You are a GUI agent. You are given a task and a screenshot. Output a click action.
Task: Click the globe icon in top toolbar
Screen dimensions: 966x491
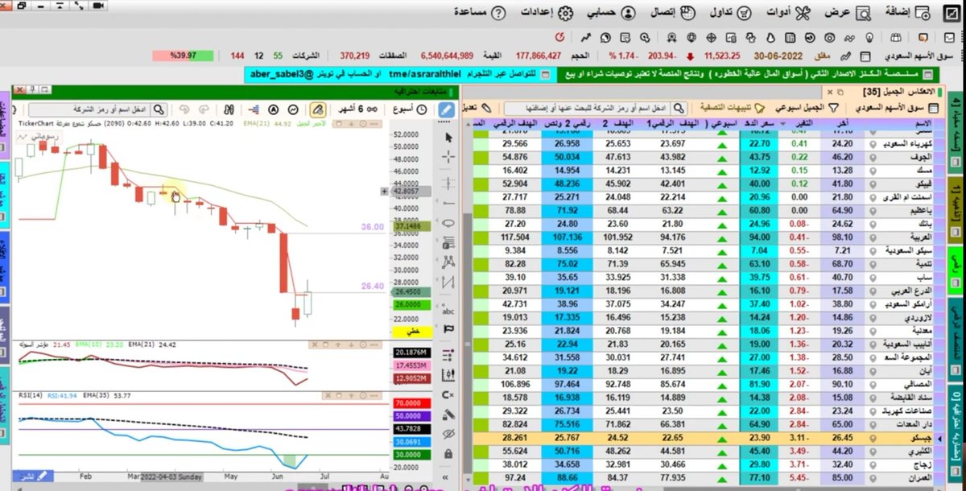[691, 37]
